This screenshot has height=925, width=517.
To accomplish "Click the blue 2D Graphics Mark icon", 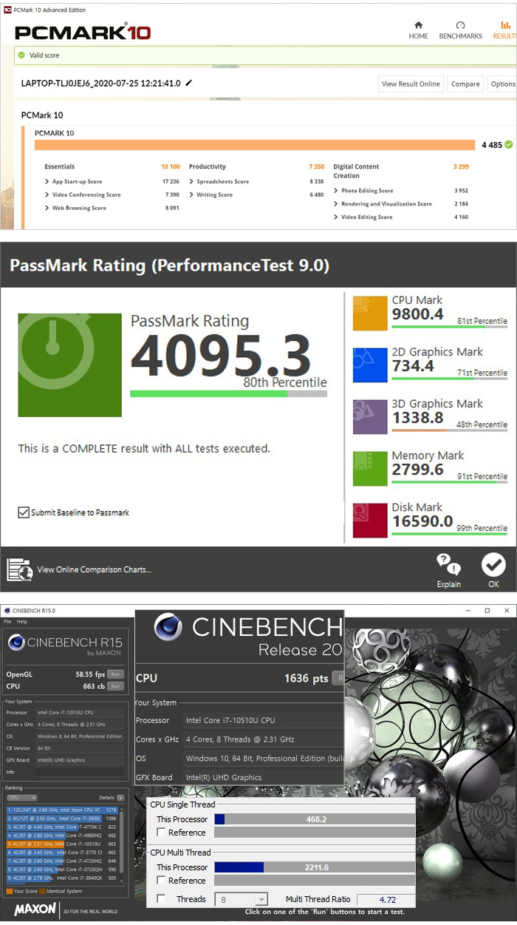I will pos(370,365).
